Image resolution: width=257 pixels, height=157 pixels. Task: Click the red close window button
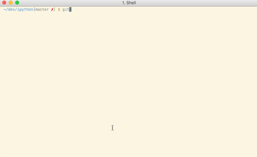pos(4,3)
